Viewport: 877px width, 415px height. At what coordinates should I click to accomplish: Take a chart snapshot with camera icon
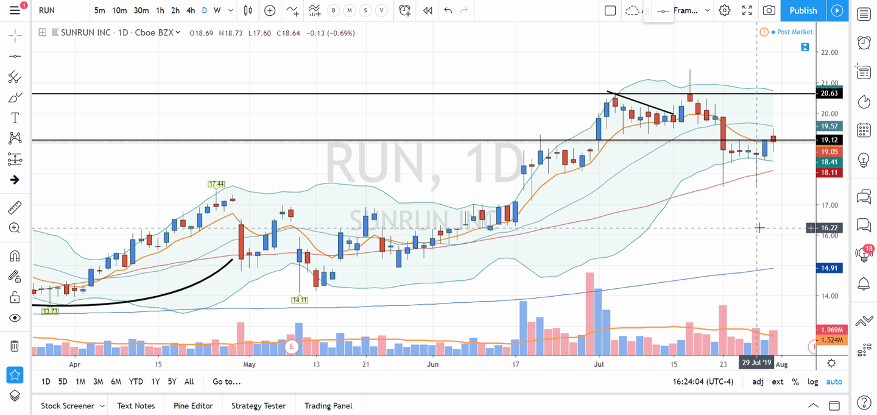(769, 10)
